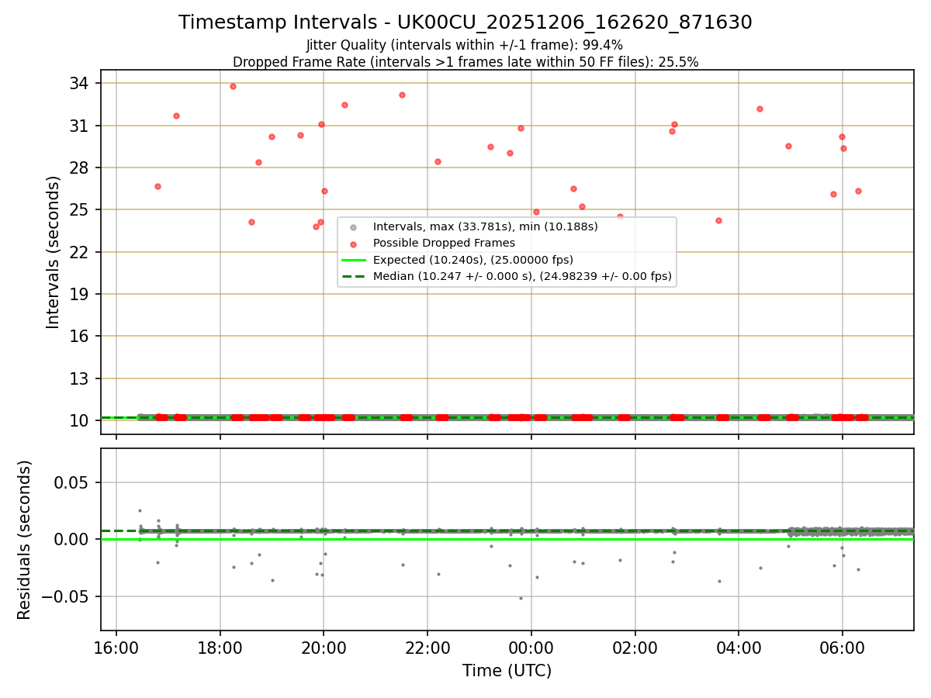This screenshot has width=931, height=698.
Task: Click the 'Time (UTC)' x-axis label
Action: pos(507,671)
